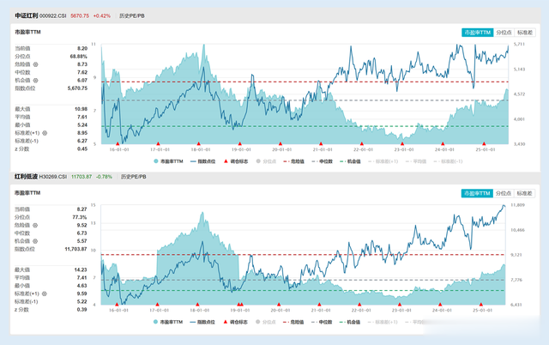This screenshot has height=345, width=549.
Task: Toggle 危险值 legend line in bottom chart
Action: [x=293, y=322]
